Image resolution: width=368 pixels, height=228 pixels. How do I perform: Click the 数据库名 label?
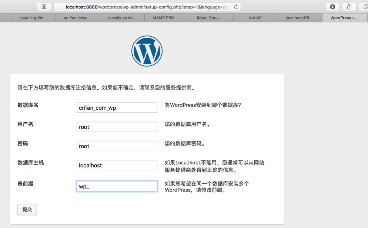click(x=28, y=105)
